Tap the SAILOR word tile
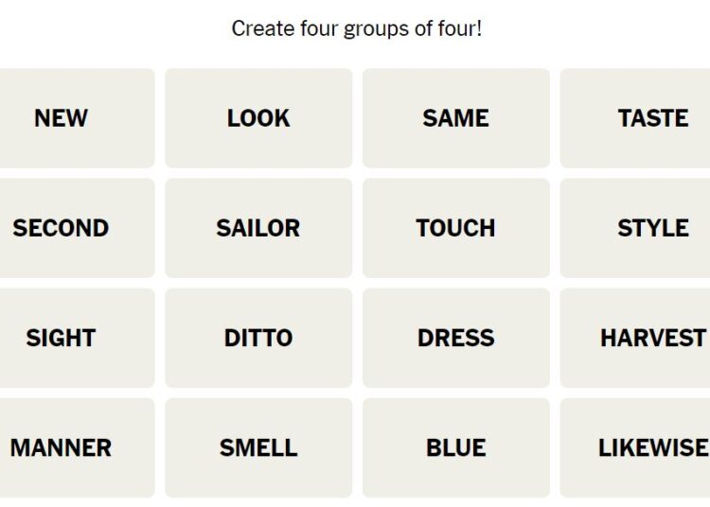 (x=258, y=228)
